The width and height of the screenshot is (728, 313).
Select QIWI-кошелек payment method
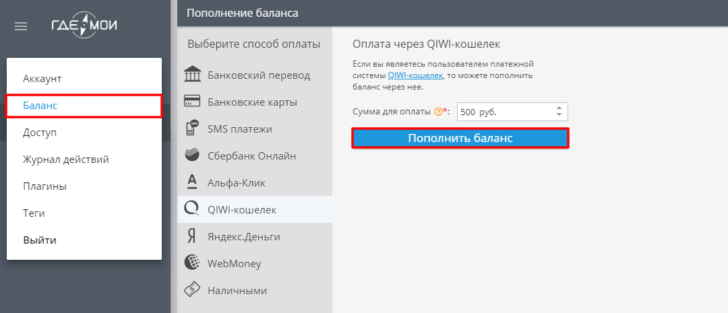[x=255, y=209]
